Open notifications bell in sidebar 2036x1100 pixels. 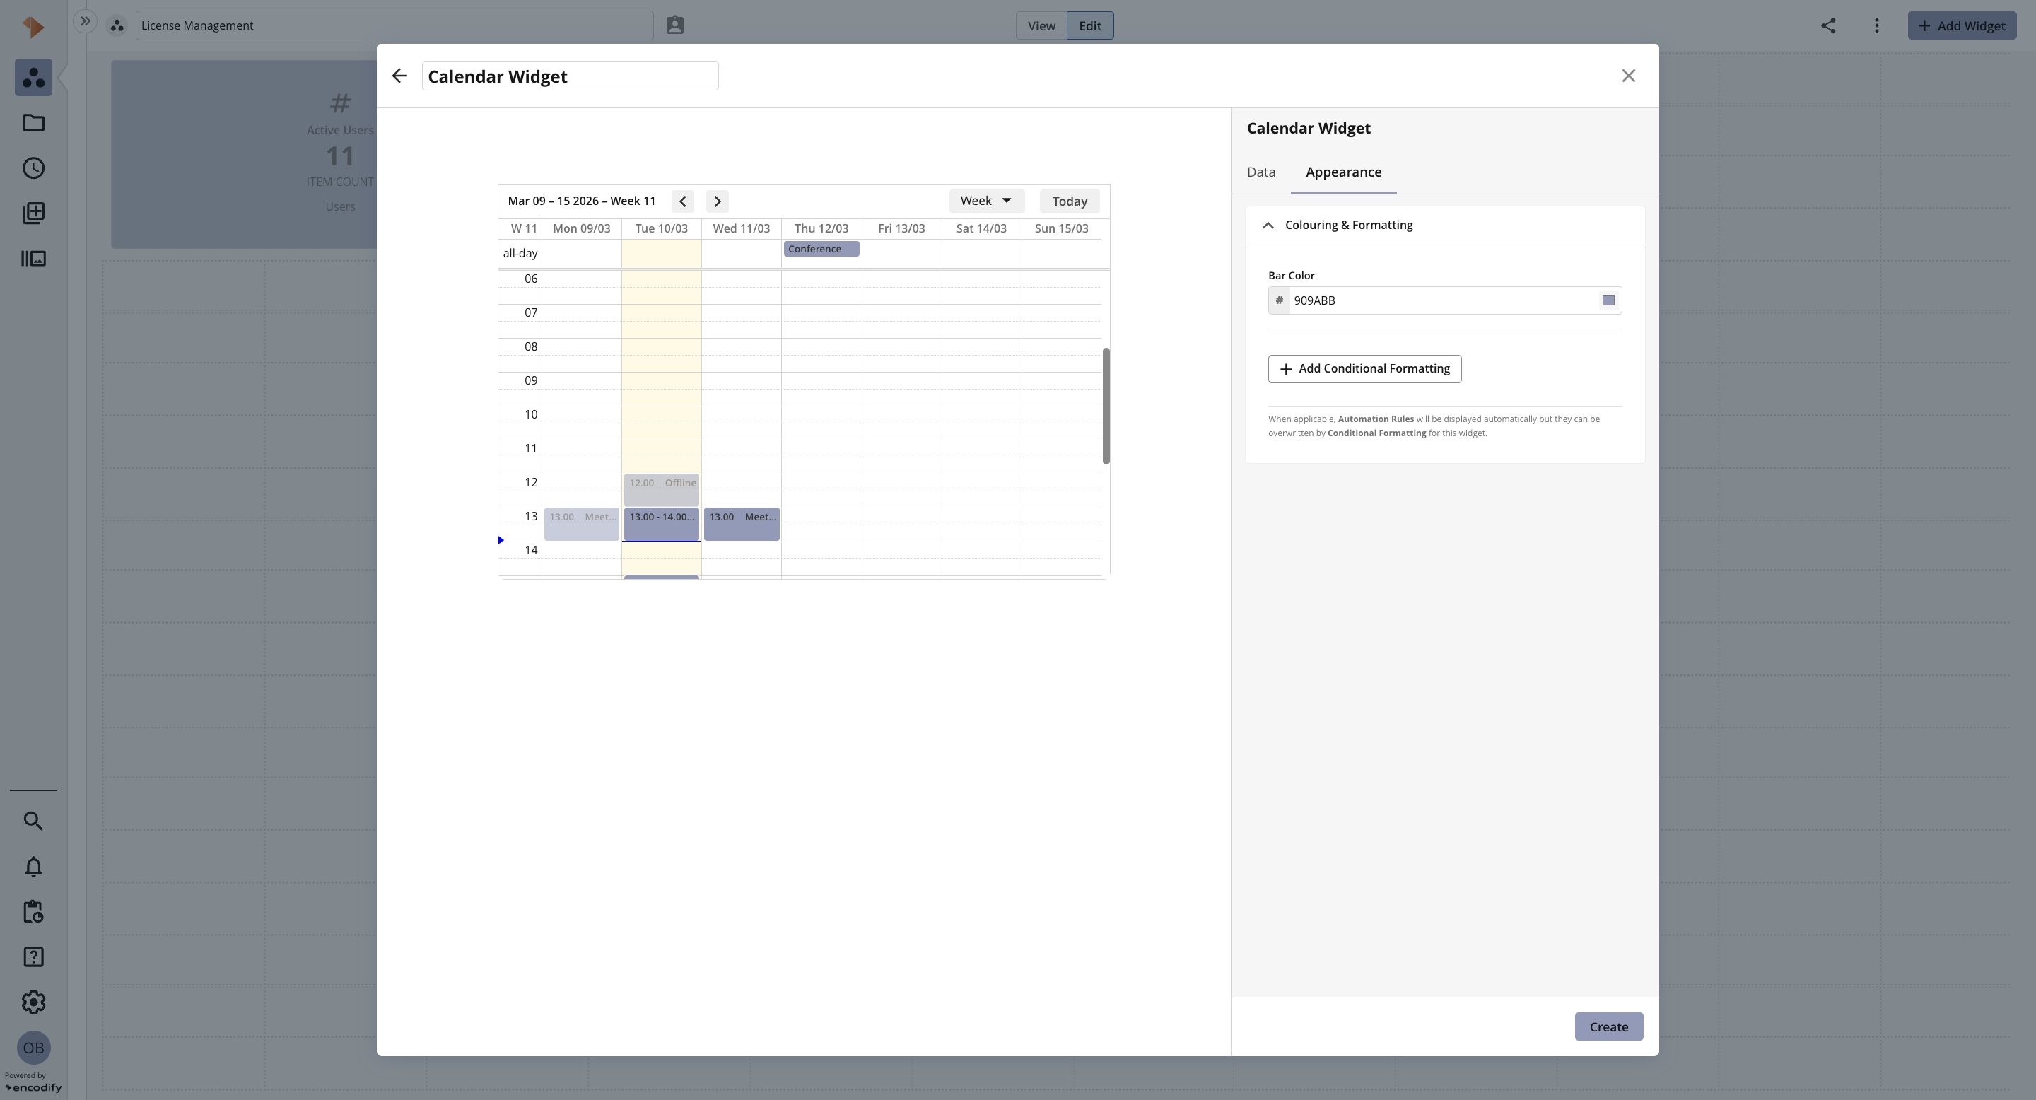click(33, 867)
